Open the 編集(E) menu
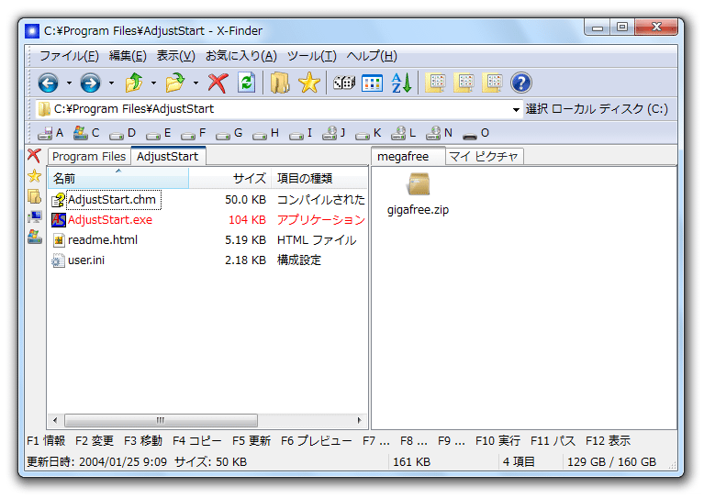 (x=128, y=56)
